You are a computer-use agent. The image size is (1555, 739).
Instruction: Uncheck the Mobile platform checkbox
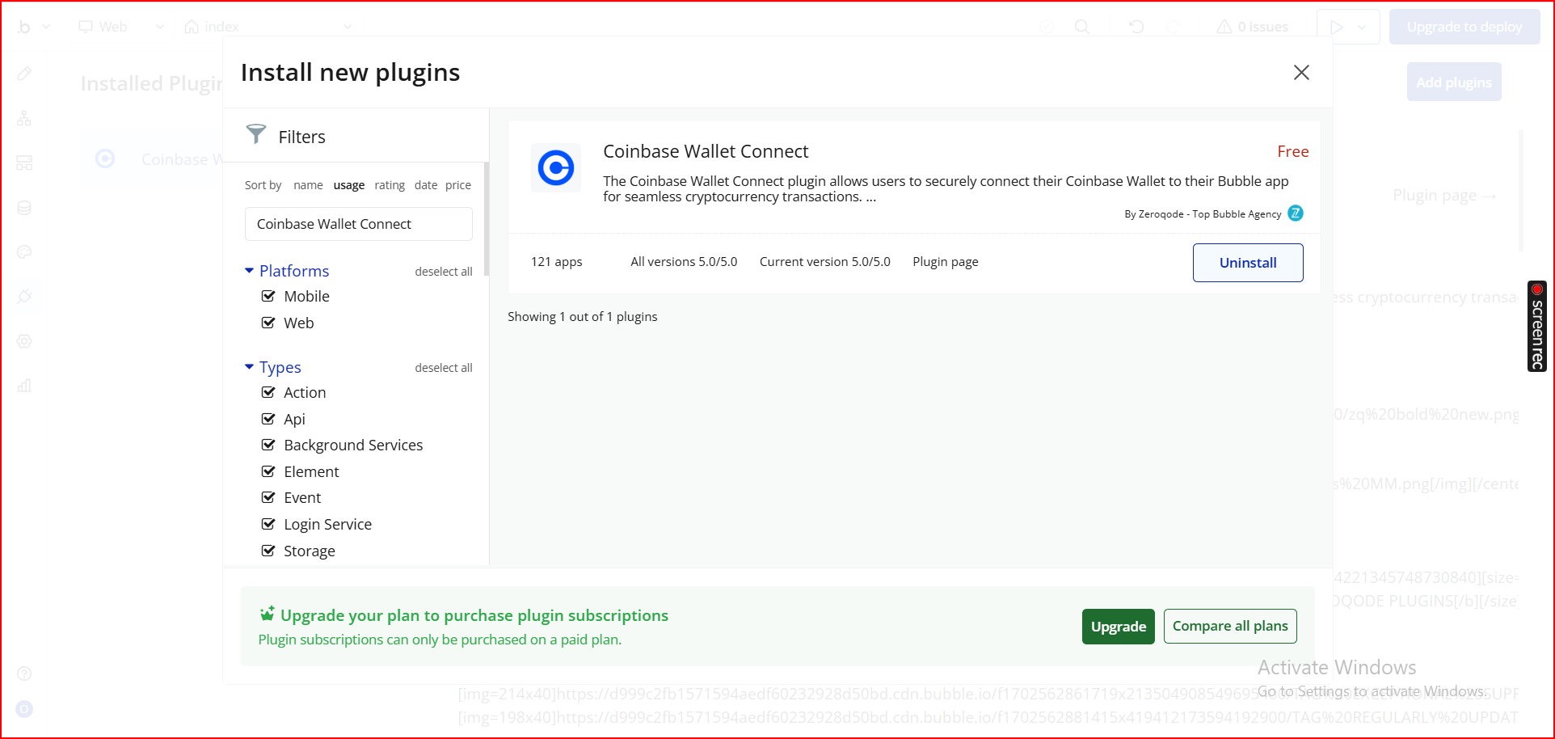(268, 296)
